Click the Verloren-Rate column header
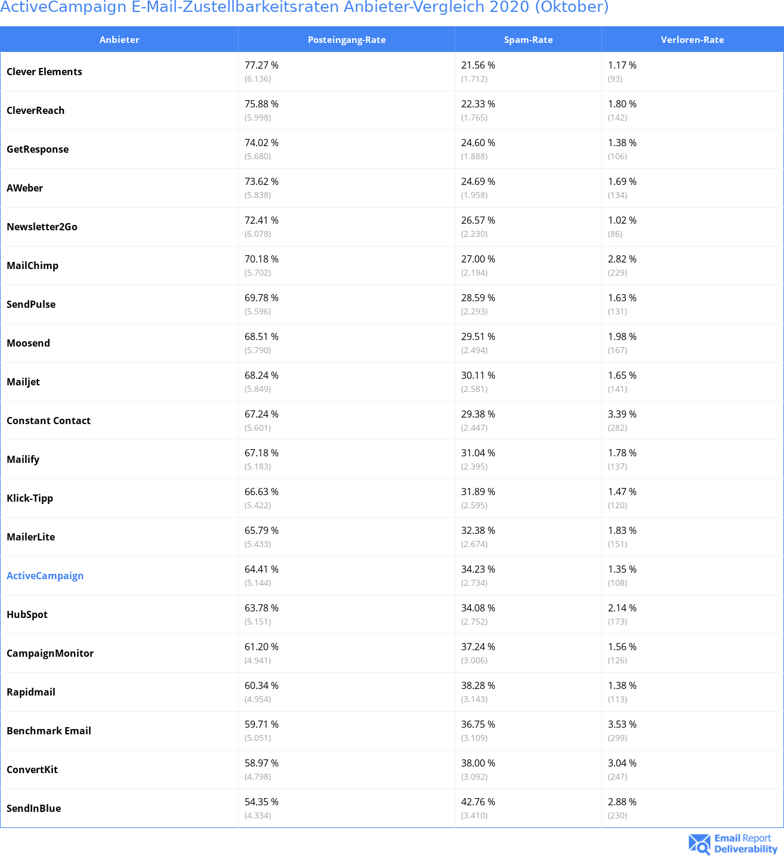The width and height of the screenshot is (784, 856). [692, 40]
